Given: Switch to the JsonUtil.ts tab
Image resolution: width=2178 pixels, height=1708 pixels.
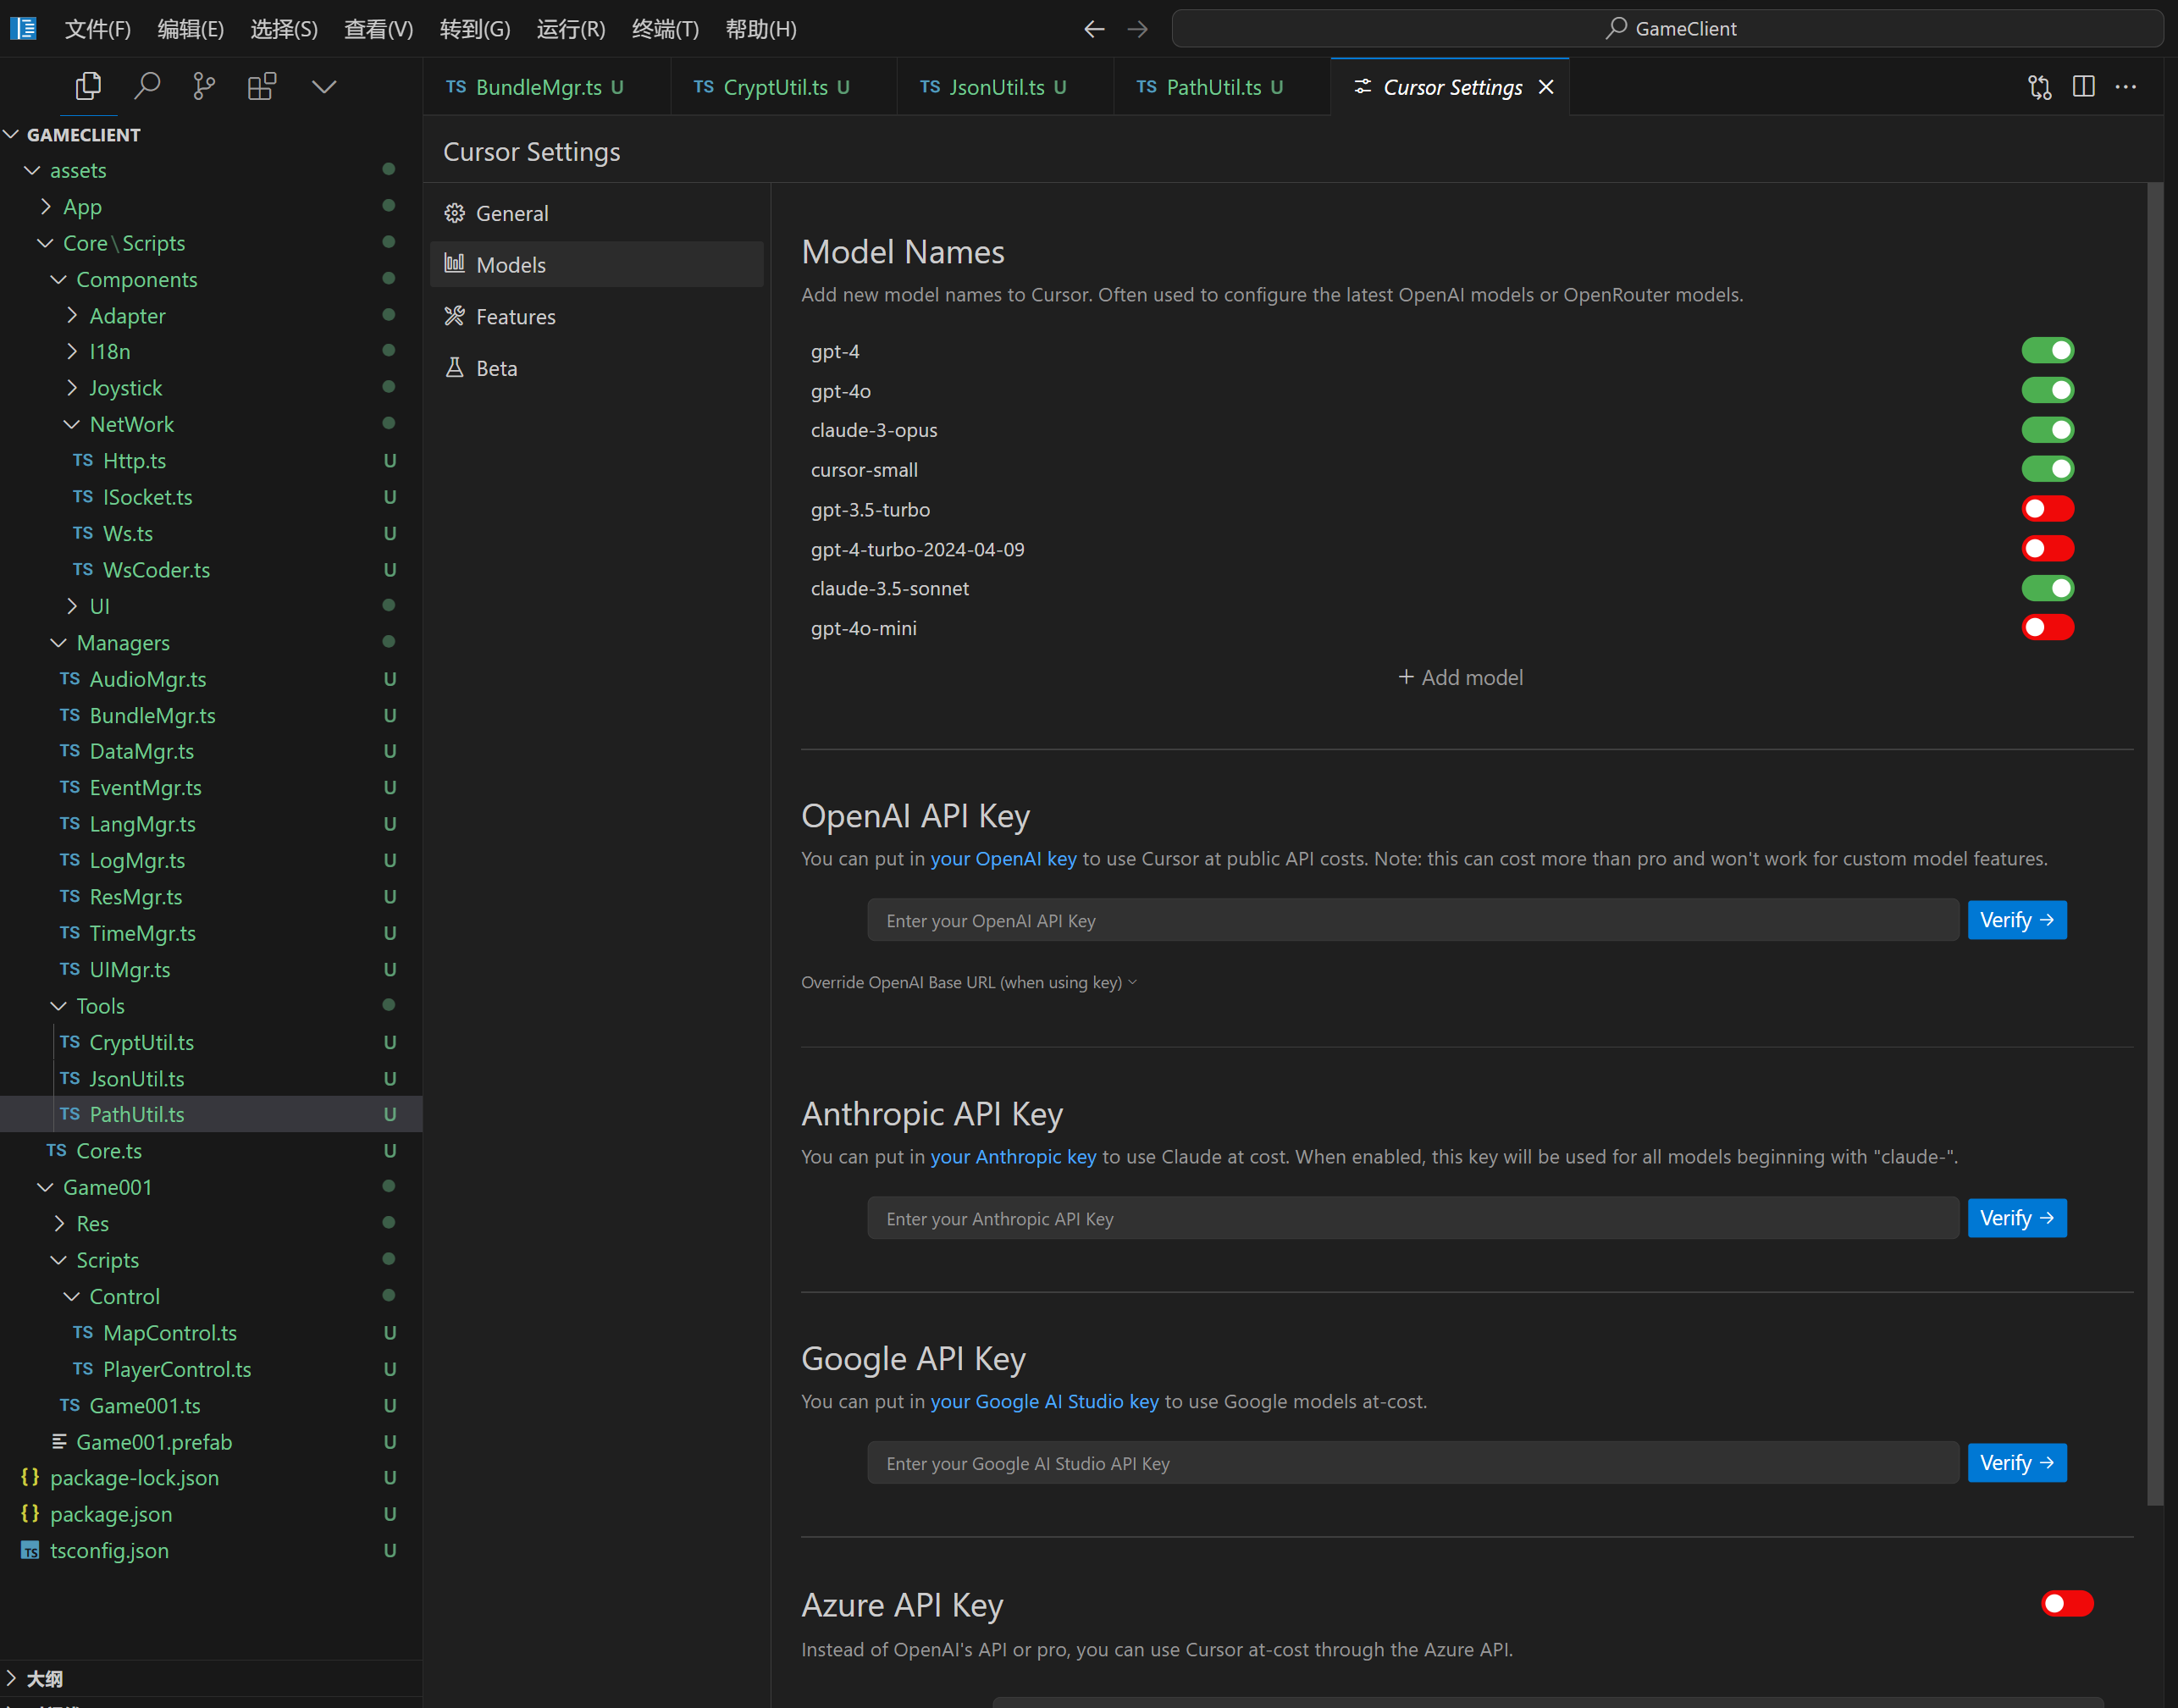Looking at the screenshot, I should click(x=995, y=87).
